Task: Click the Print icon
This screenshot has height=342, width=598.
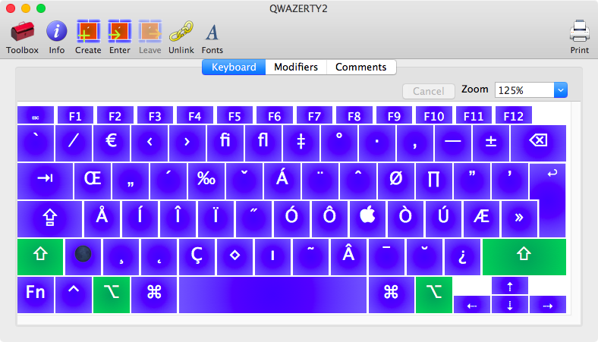Action: click(x=579, y=33)
